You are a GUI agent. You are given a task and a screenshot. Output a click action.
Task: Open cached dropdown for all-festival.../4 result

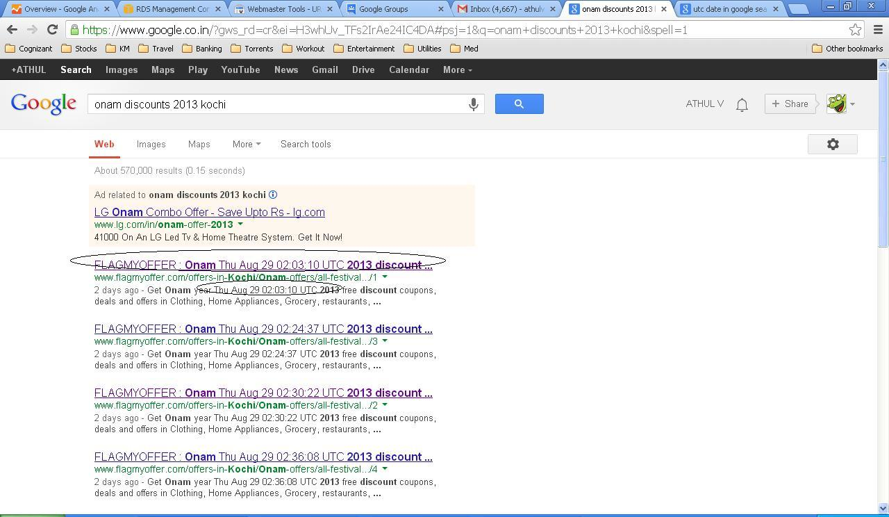(385, 469)
